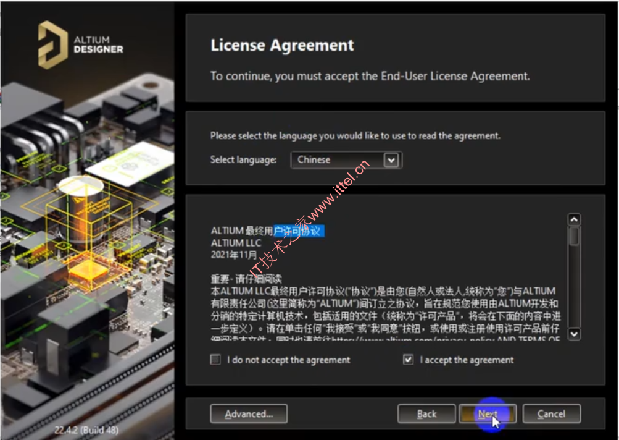Click the agreement scroll up arrow

574,219
